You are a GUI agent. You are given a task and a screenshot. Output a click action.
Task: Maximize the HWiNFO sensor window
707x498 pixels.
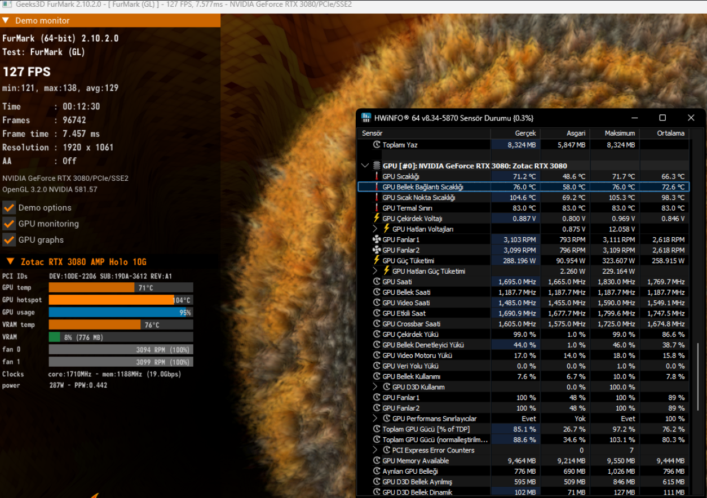click(662, 118)
